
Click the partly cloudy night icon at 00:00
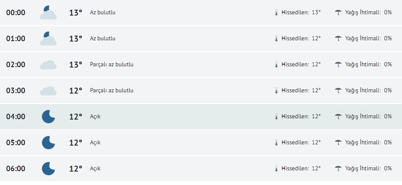click(x=48, y=13)
